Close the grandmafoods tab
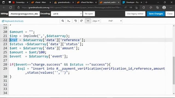The width and height of the screenshot is (175, 98). (73, 2)
